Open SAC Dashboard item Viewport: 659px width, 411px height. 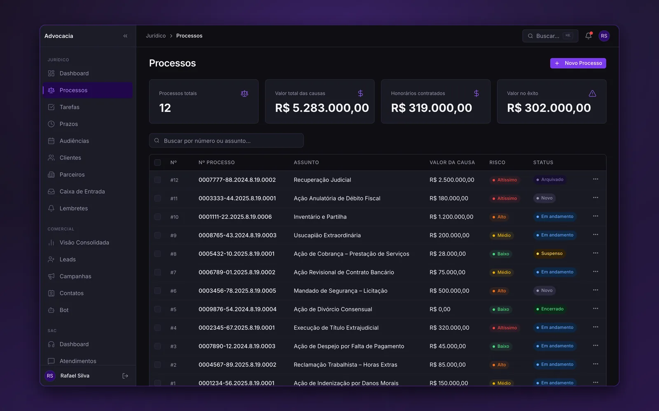coord(88,344)
